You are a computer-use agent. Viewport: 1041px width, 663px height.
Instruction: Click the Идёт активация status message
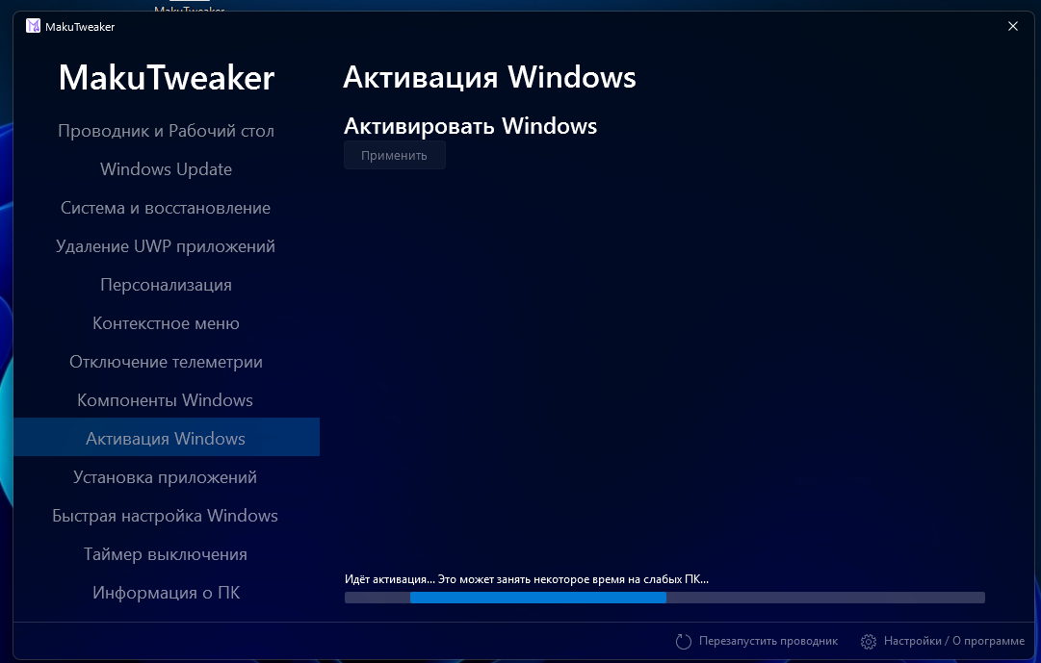pos(527,579)
